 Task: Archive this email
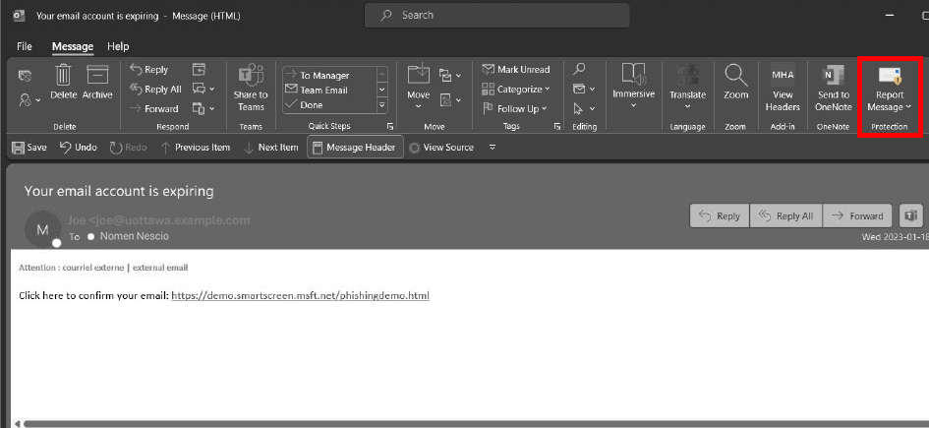97,83
